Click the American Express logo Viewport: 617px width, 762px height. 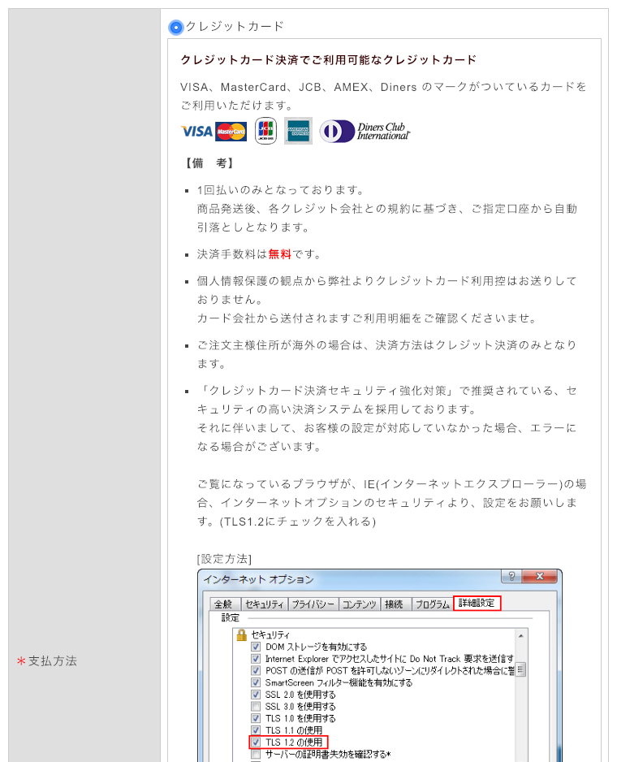pos(298,131)
